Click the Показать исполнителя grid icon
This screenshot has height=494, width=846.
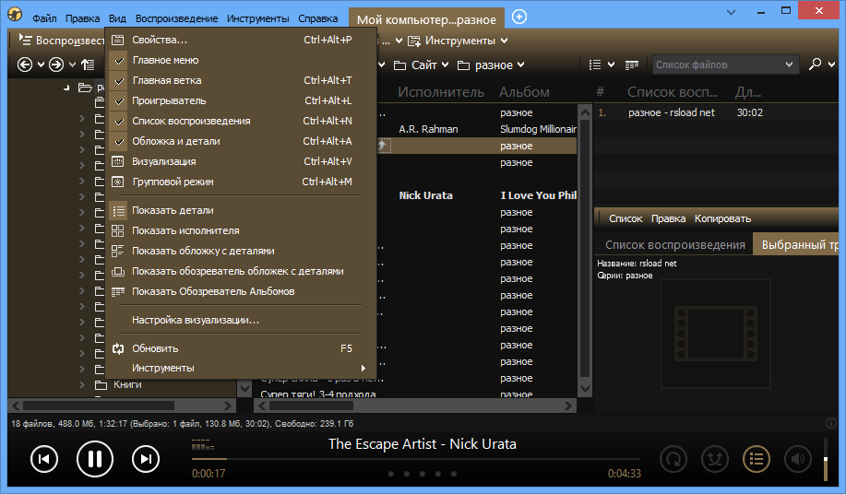click(117, 230)
